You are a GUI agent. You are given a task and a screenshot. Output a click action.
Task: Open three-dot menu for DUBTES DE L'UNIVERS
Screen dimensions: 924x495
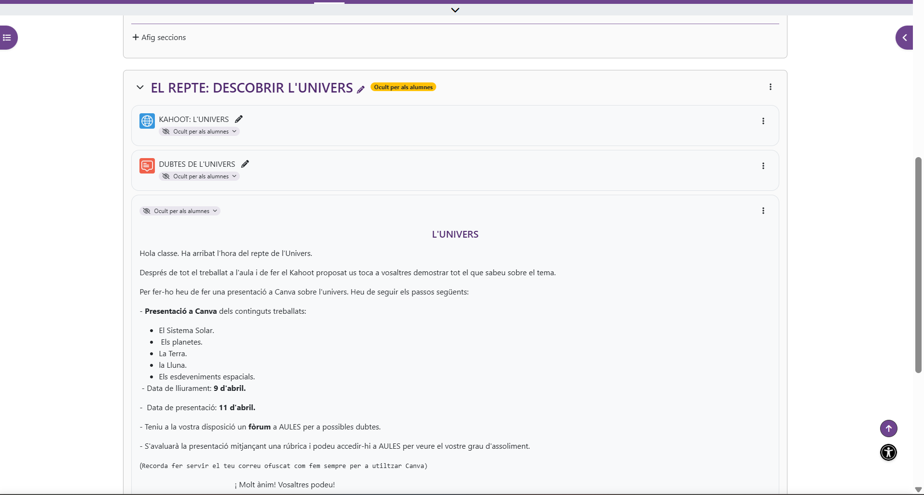point(763,166)
